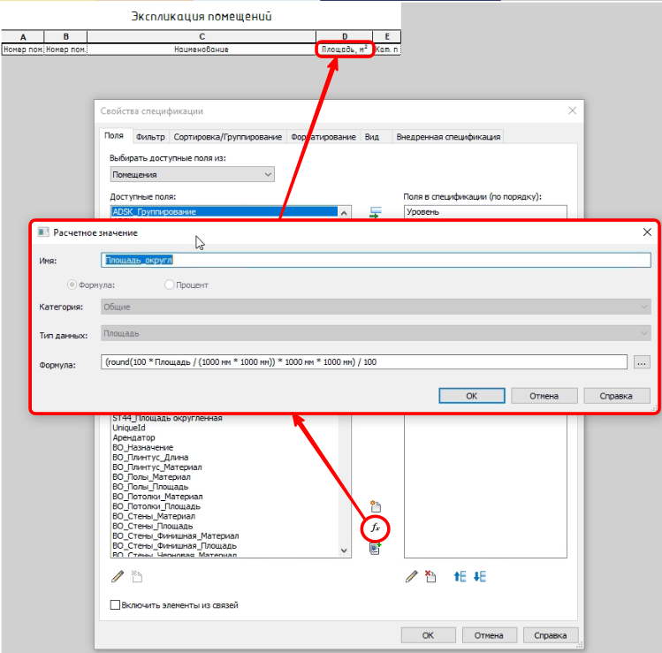Click the combine parameters icon below fx
This screenshot has width=662, height=653.
[x=375, y=549]
